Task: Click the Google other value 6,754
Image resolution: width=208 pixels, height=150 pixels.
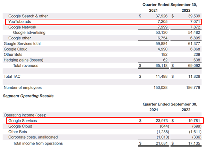Action: pos(163,38)
